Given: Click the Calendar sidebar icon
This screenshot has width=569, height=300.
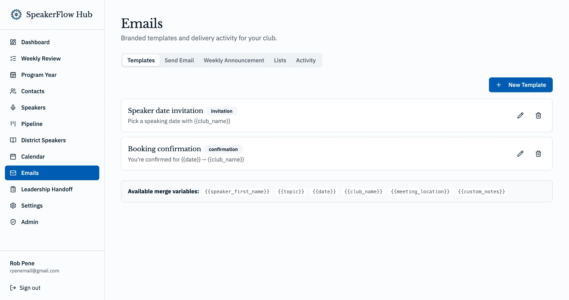Looking at the screenshot, I should (x=13, y=157).
